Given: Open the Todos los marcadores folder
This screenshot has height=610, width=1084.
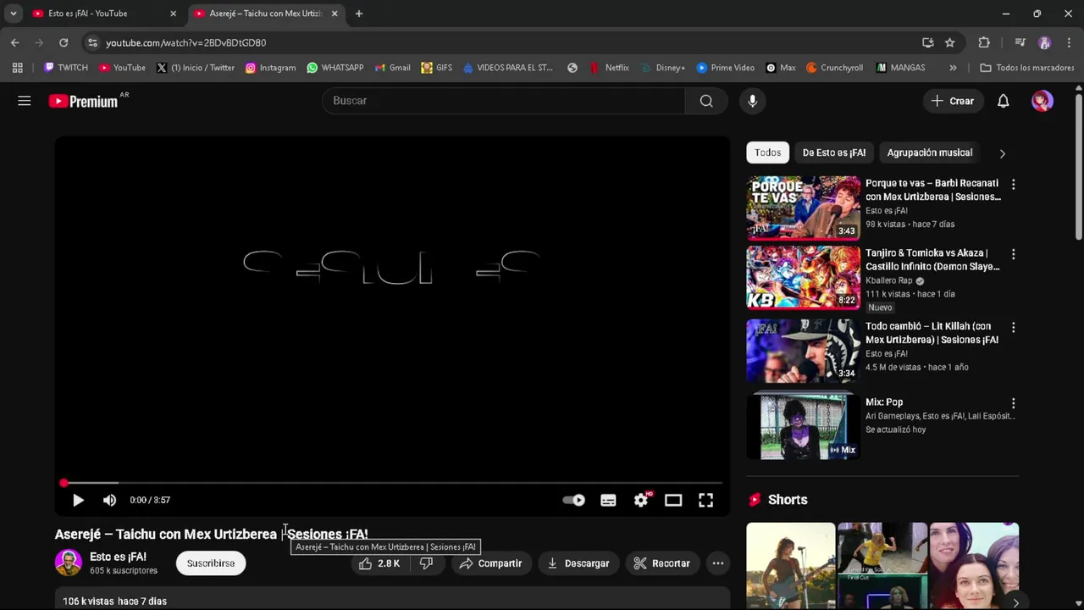Looking at the screenshot, I should (x=1026, y=68).
